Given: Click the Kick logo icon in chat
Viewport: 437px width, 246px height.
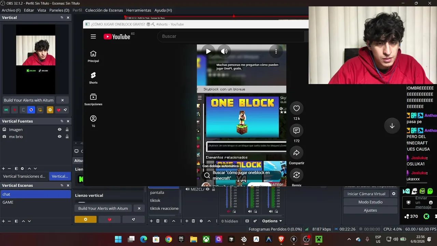Looking at the screenshot, I should pyautogui.click(x=426, y=216).
